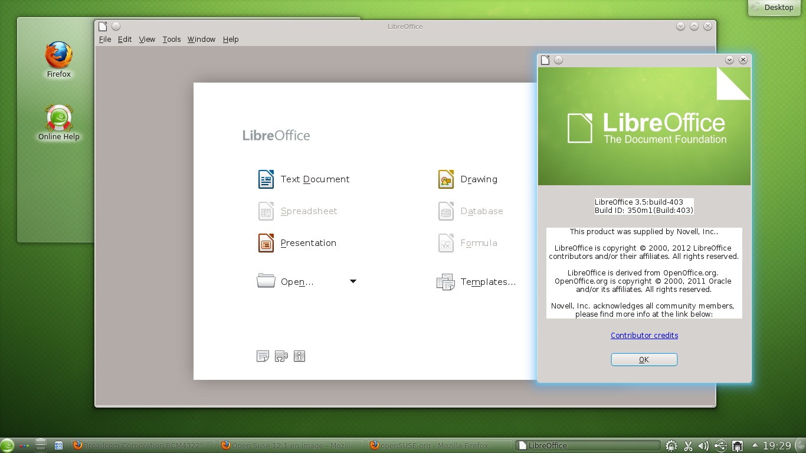Click OK in the About dialog
806x453 pixels.
[x=644, y=359]
